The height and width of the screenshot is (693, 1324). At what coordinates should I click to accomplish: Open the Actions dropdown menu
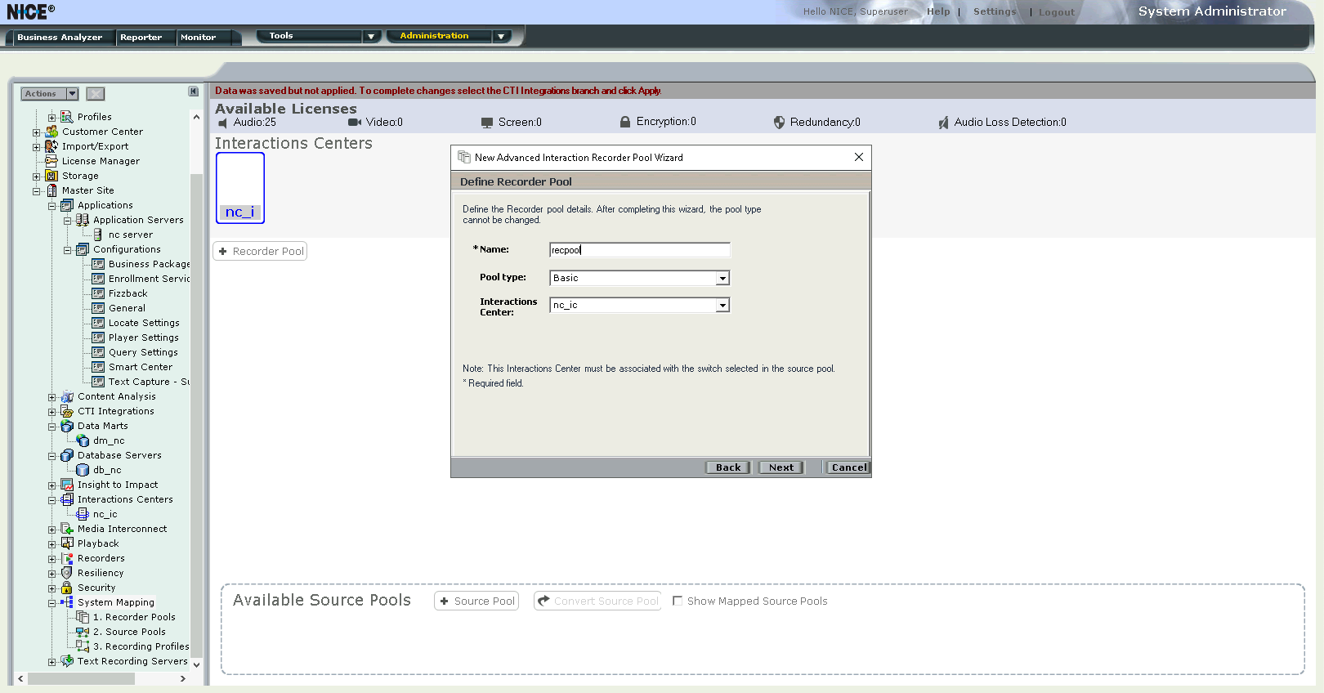(49, 94)
